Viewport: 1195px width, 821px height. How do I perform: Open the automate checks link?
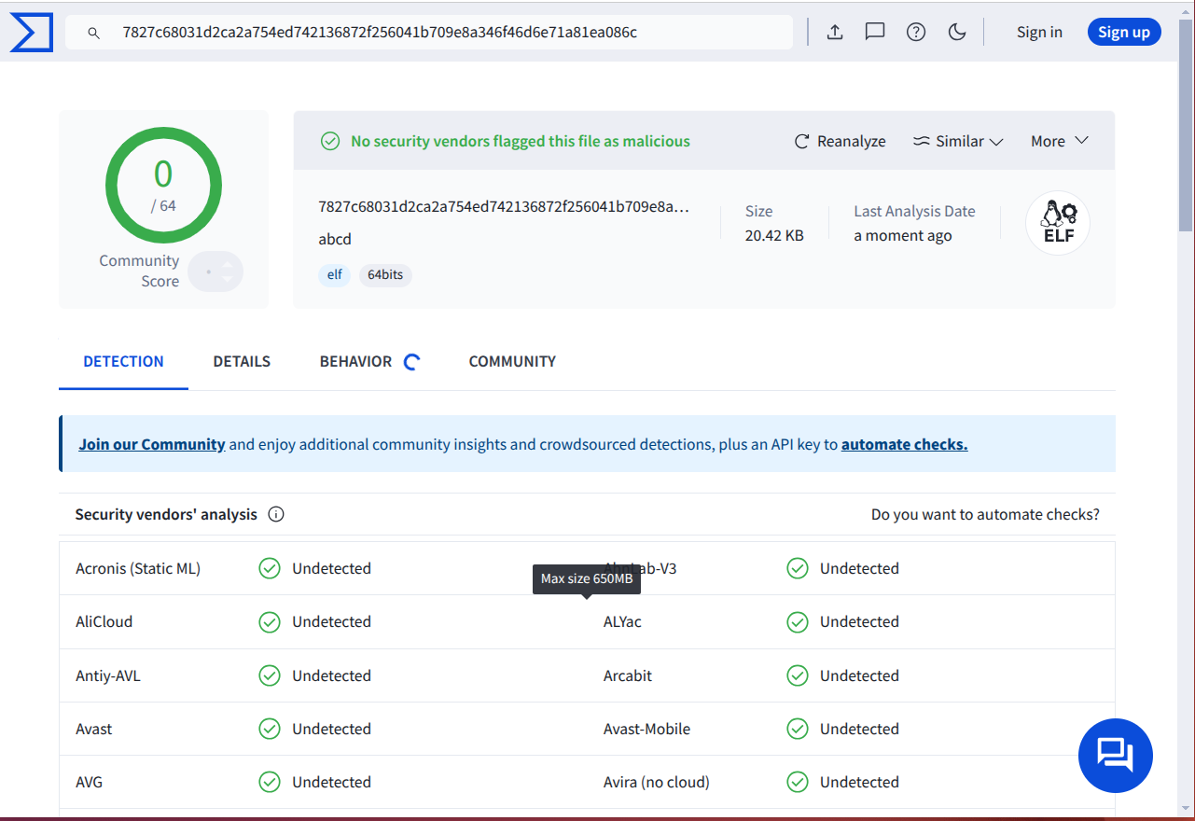tap(905, 444)
